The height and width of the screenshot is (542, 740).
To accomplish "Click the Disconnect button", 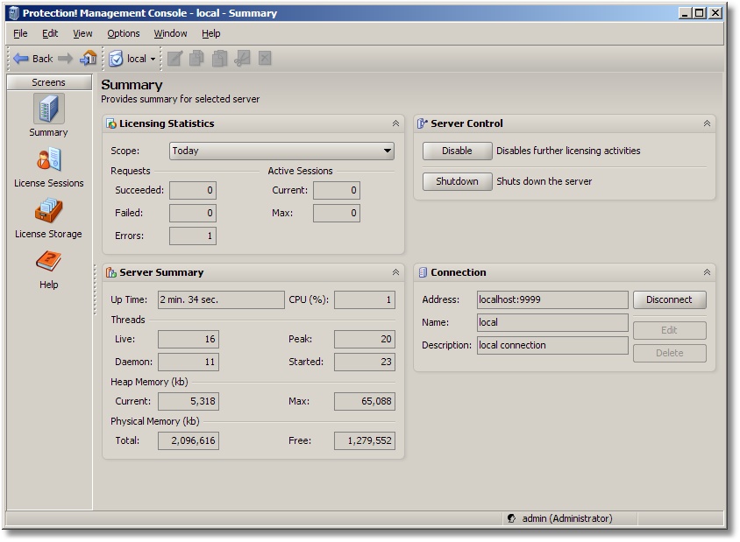I will point(669,299).
